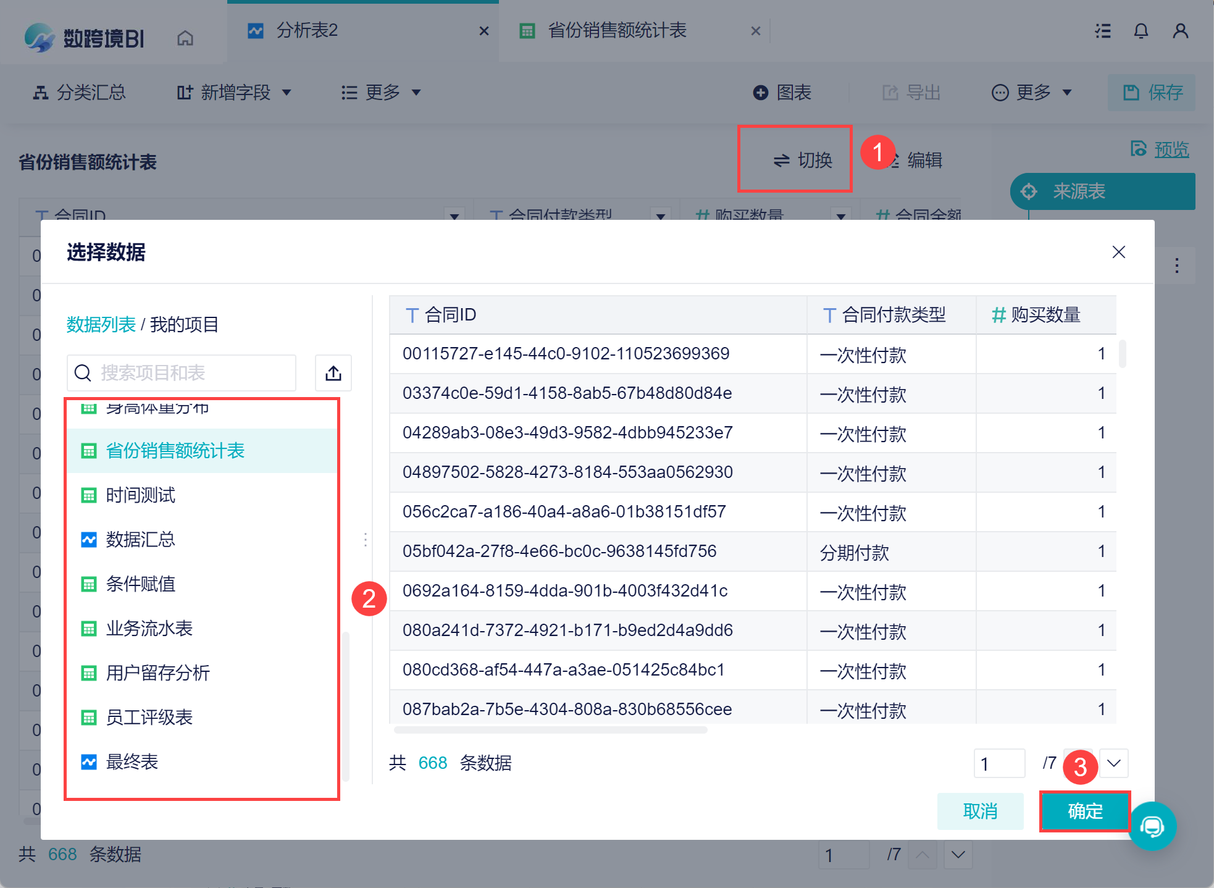This screenshot has height=888, width=1214.
Task: Open the 更多 dropdown next to 新增字段
Action: [x=382, y=93]
